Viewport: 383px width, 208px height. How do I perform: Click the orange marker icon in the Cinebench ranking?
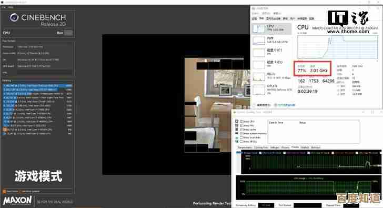(x=5, y=130)
